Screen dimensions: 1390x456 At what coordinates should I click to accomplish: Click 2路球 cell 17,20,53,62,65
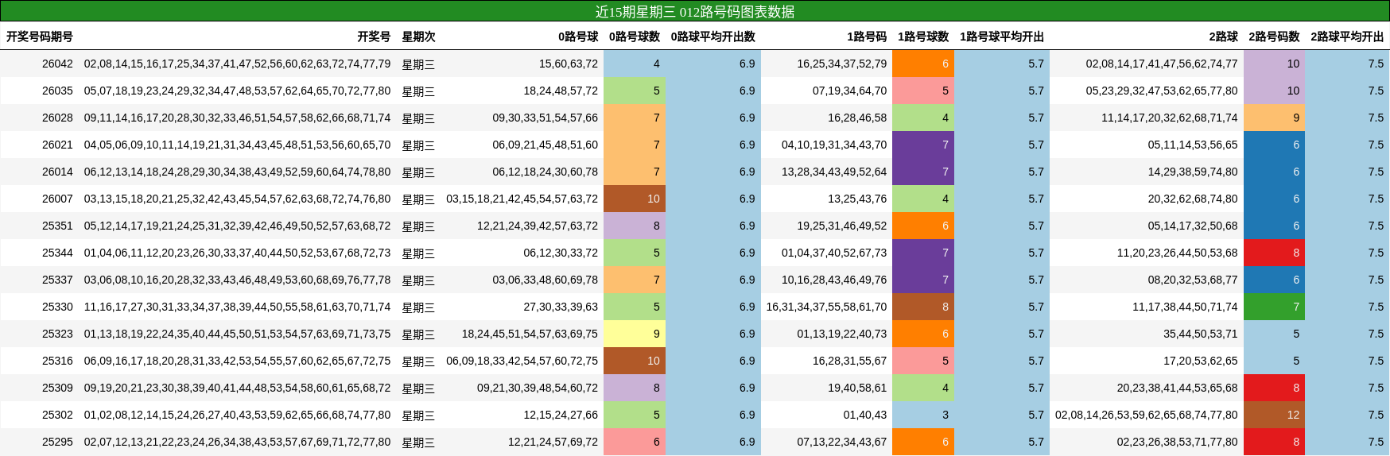(x=1201, y=361)
